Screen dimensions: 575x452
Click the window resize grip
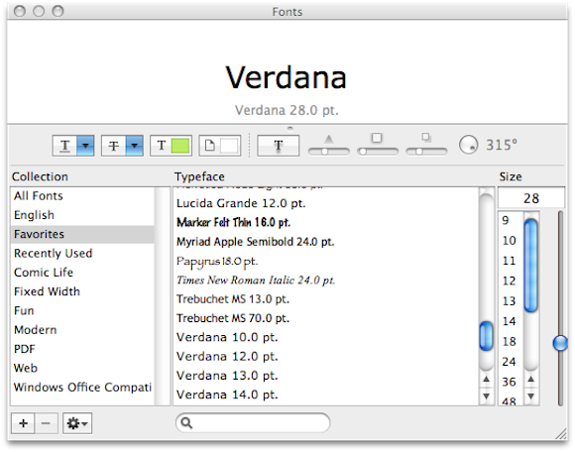561,434
